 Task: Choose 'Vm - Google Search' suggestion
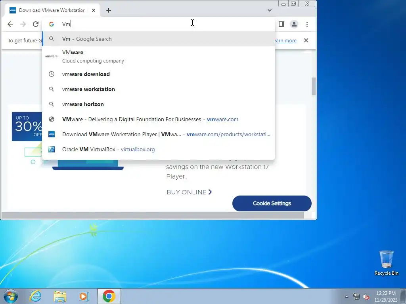[x=159, y=39]
